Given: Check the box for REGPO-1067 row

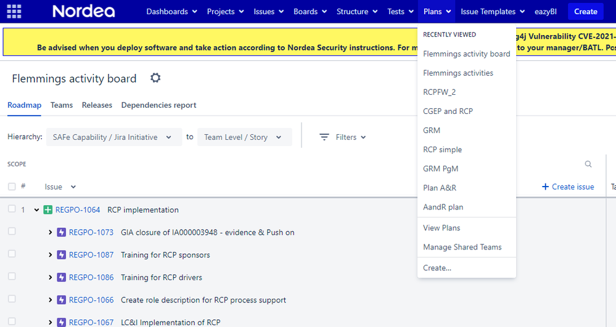Looking at the screenshot, I should (12, 321).
